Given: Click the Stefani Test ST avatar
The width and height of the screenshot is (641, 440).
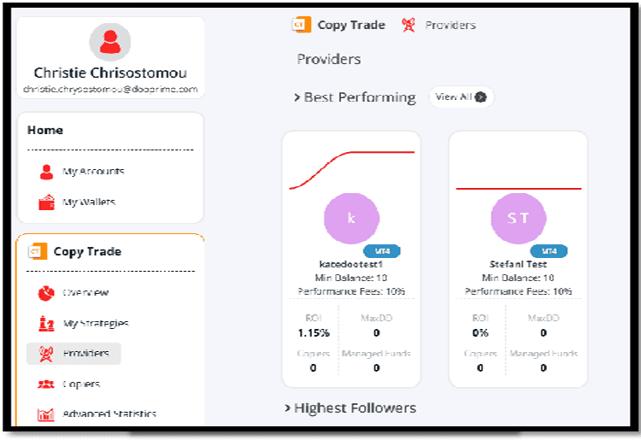Looking at the screenshot, I should [x=518, y=218].
